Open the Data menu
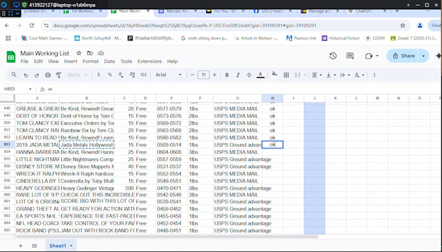This screenshot has width=442, height=252. tap(109, 62)
